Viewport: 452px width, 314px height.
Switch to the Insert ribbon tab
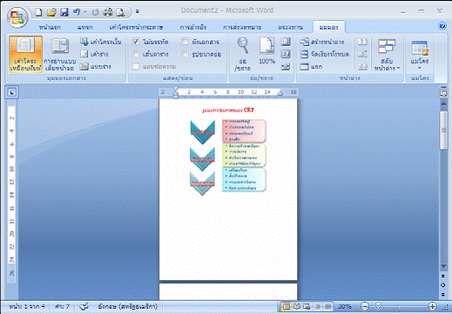84,27
